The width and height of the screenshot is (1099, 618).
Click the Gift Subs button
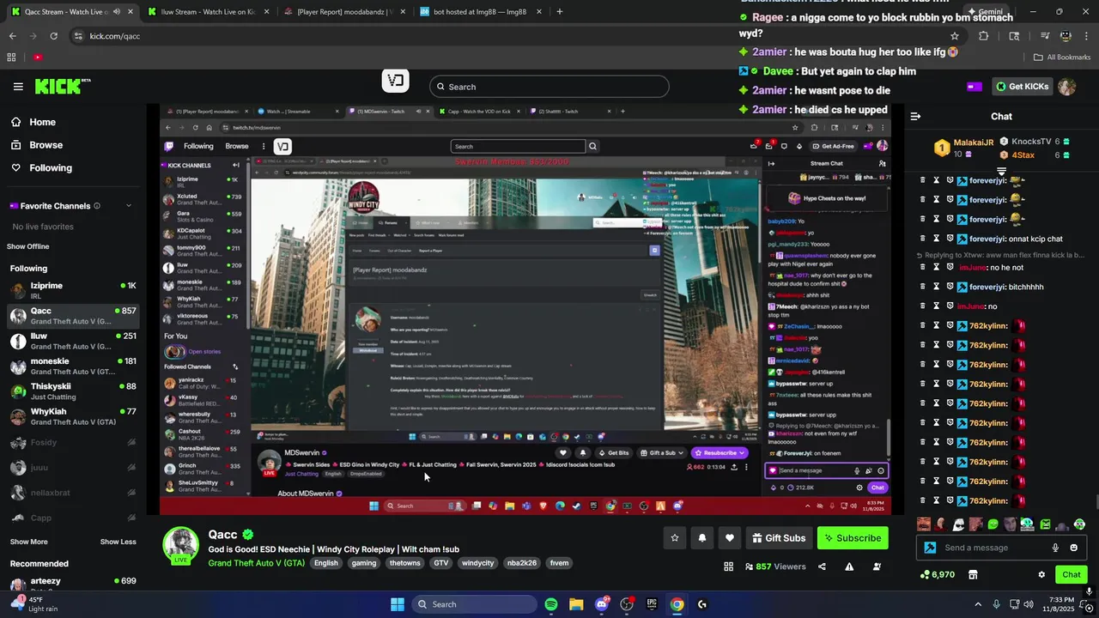point(779,538)
